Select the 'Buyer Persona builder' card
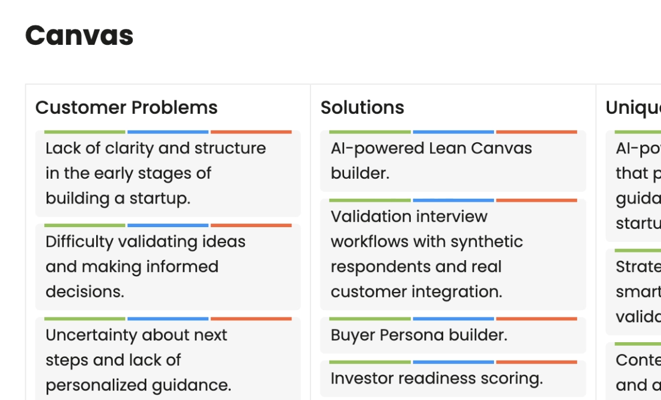 pyautogui.click(x=453, y=335)
